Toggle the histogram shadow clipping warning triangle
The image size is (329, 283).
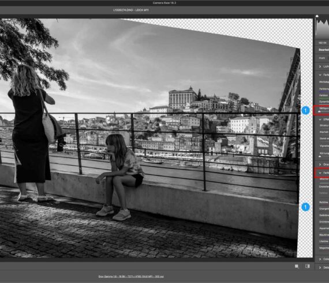coord(317,16)
